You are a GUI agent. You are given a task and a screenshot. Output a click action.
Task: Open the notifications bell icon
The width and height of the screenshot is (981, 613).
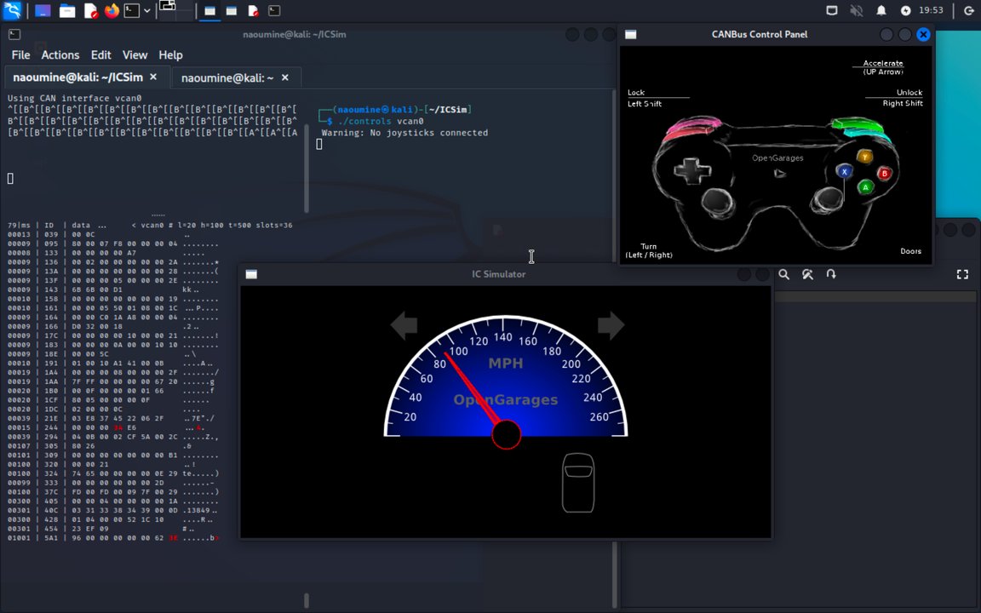point(881,10)
